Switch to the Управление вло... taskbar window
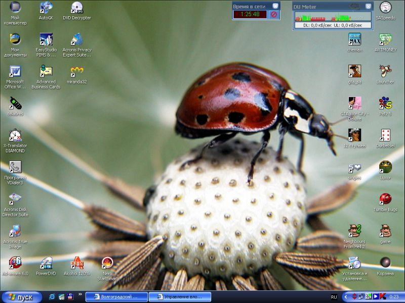This screenshot has width=405, height=303. [180, 297]
